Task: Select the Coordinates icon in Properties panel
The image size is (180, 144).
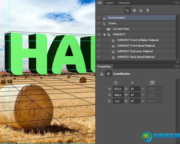Action: coord(108,74)
